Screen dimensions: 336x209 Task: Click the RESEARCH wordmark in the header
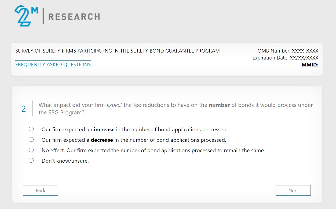pyautogui.click(x=74, y=17)
